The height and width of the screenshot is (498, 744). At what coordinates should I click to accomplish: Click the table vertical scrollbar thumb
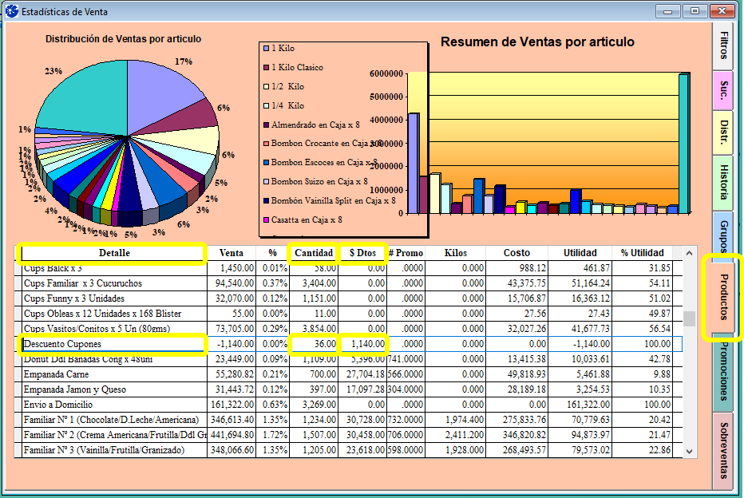[x=689, y=318]
